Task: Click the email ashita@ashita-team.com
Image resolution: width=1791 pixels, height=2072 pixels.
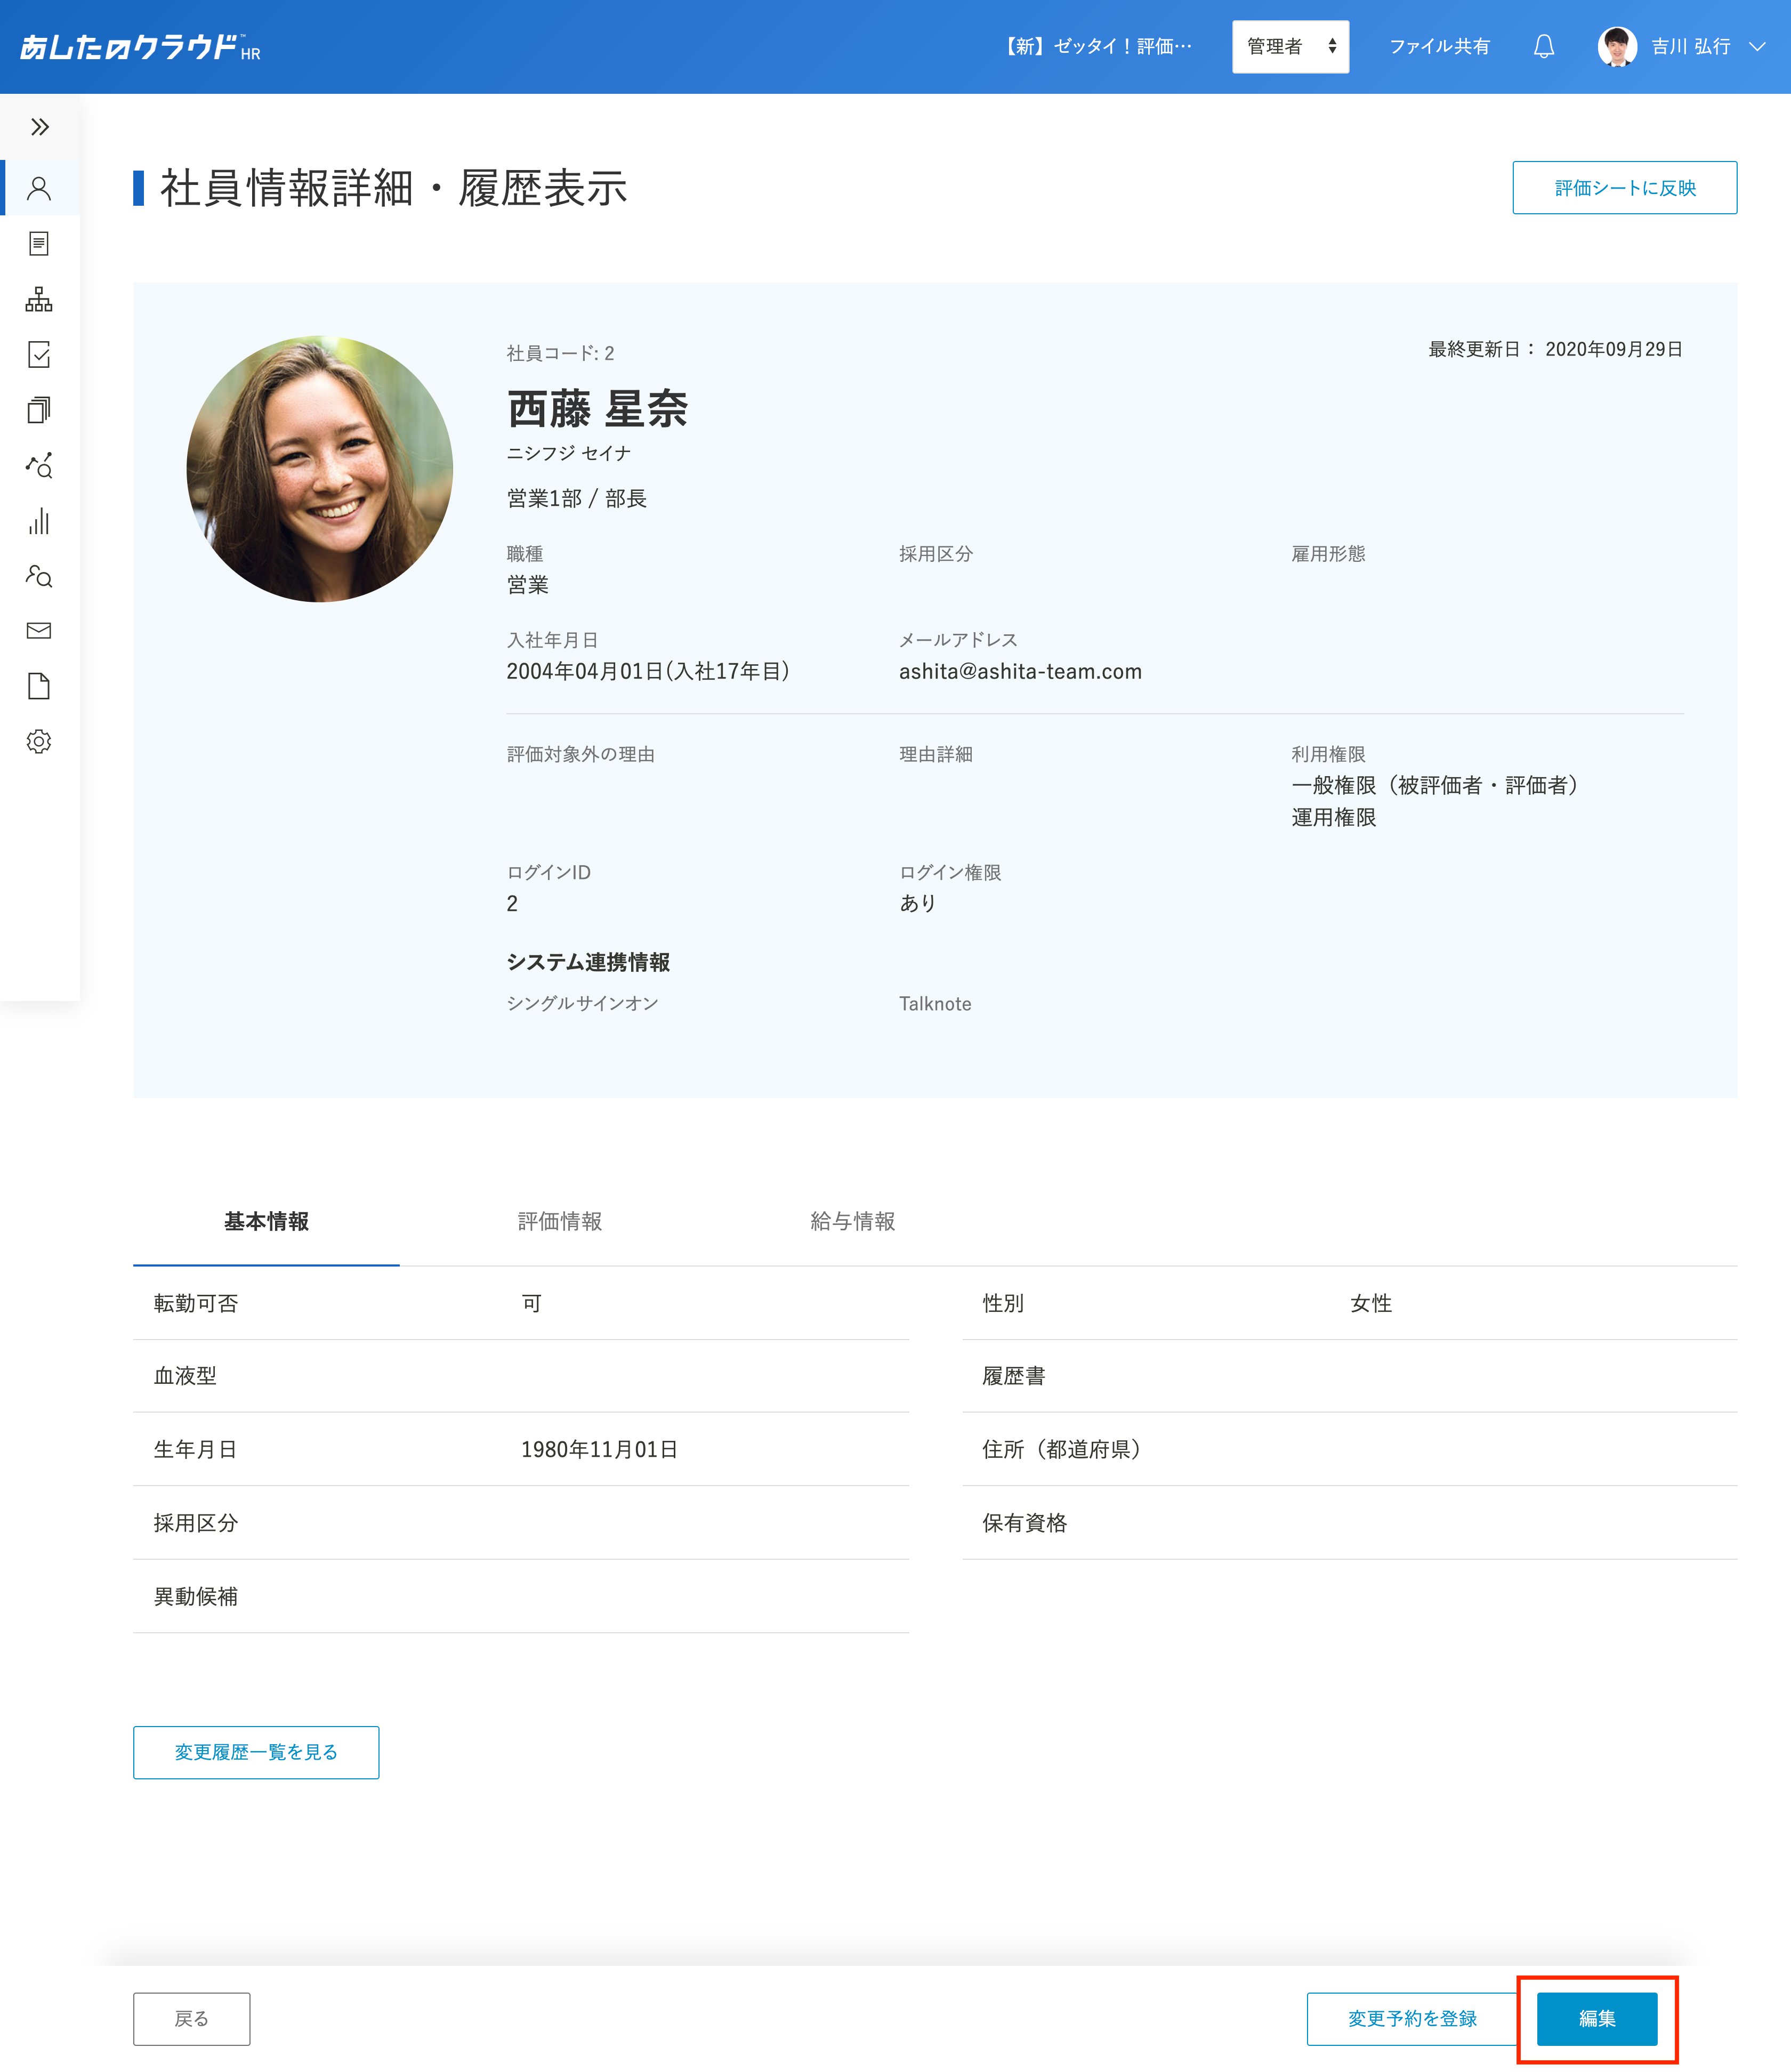Action: pos(1020,671)
